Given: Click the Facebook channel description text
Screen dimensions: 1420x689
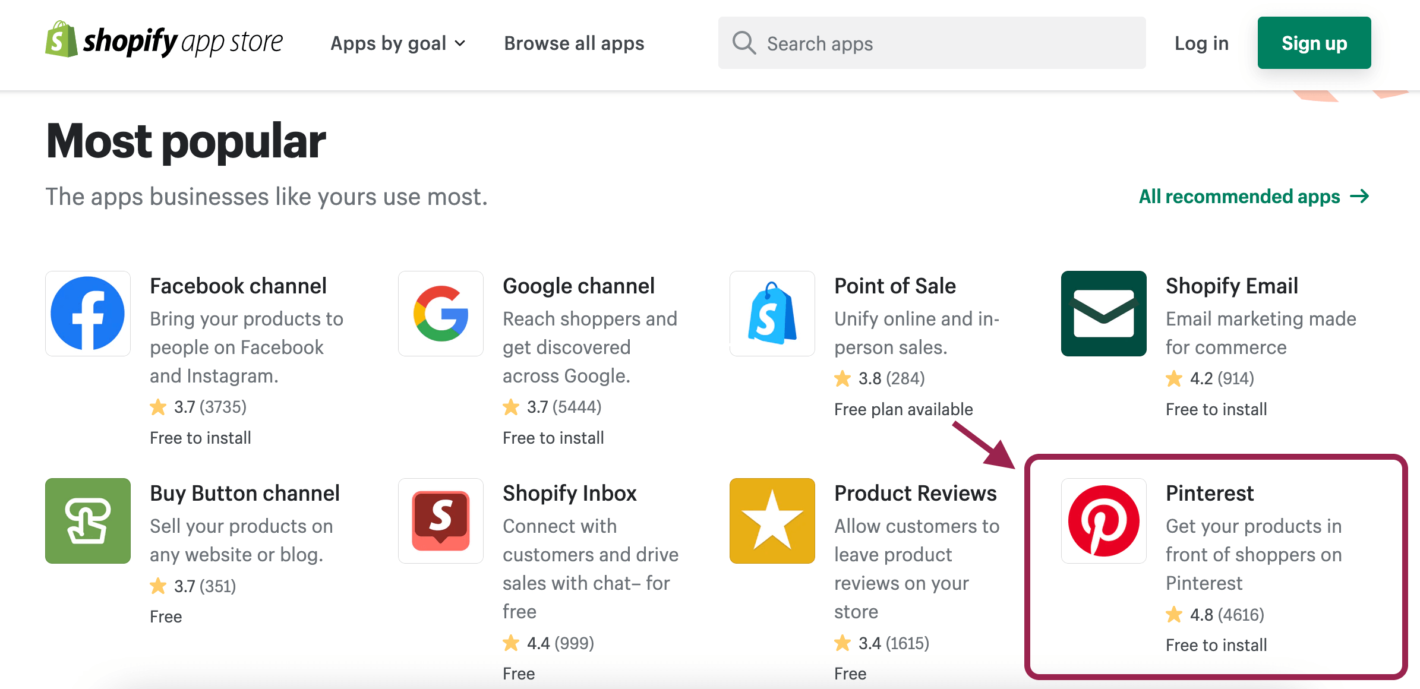Looking at the screenshot, I should (247, 347).
